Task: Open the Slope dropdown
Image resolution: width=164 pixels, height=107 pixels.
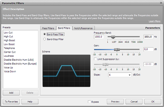Action: (120, 75)
